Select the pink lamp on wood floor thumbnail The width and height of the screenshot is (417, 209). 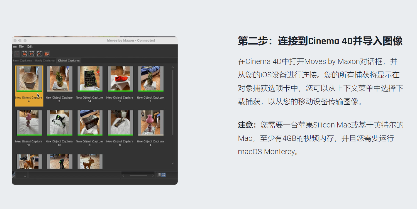pos(151,123)
